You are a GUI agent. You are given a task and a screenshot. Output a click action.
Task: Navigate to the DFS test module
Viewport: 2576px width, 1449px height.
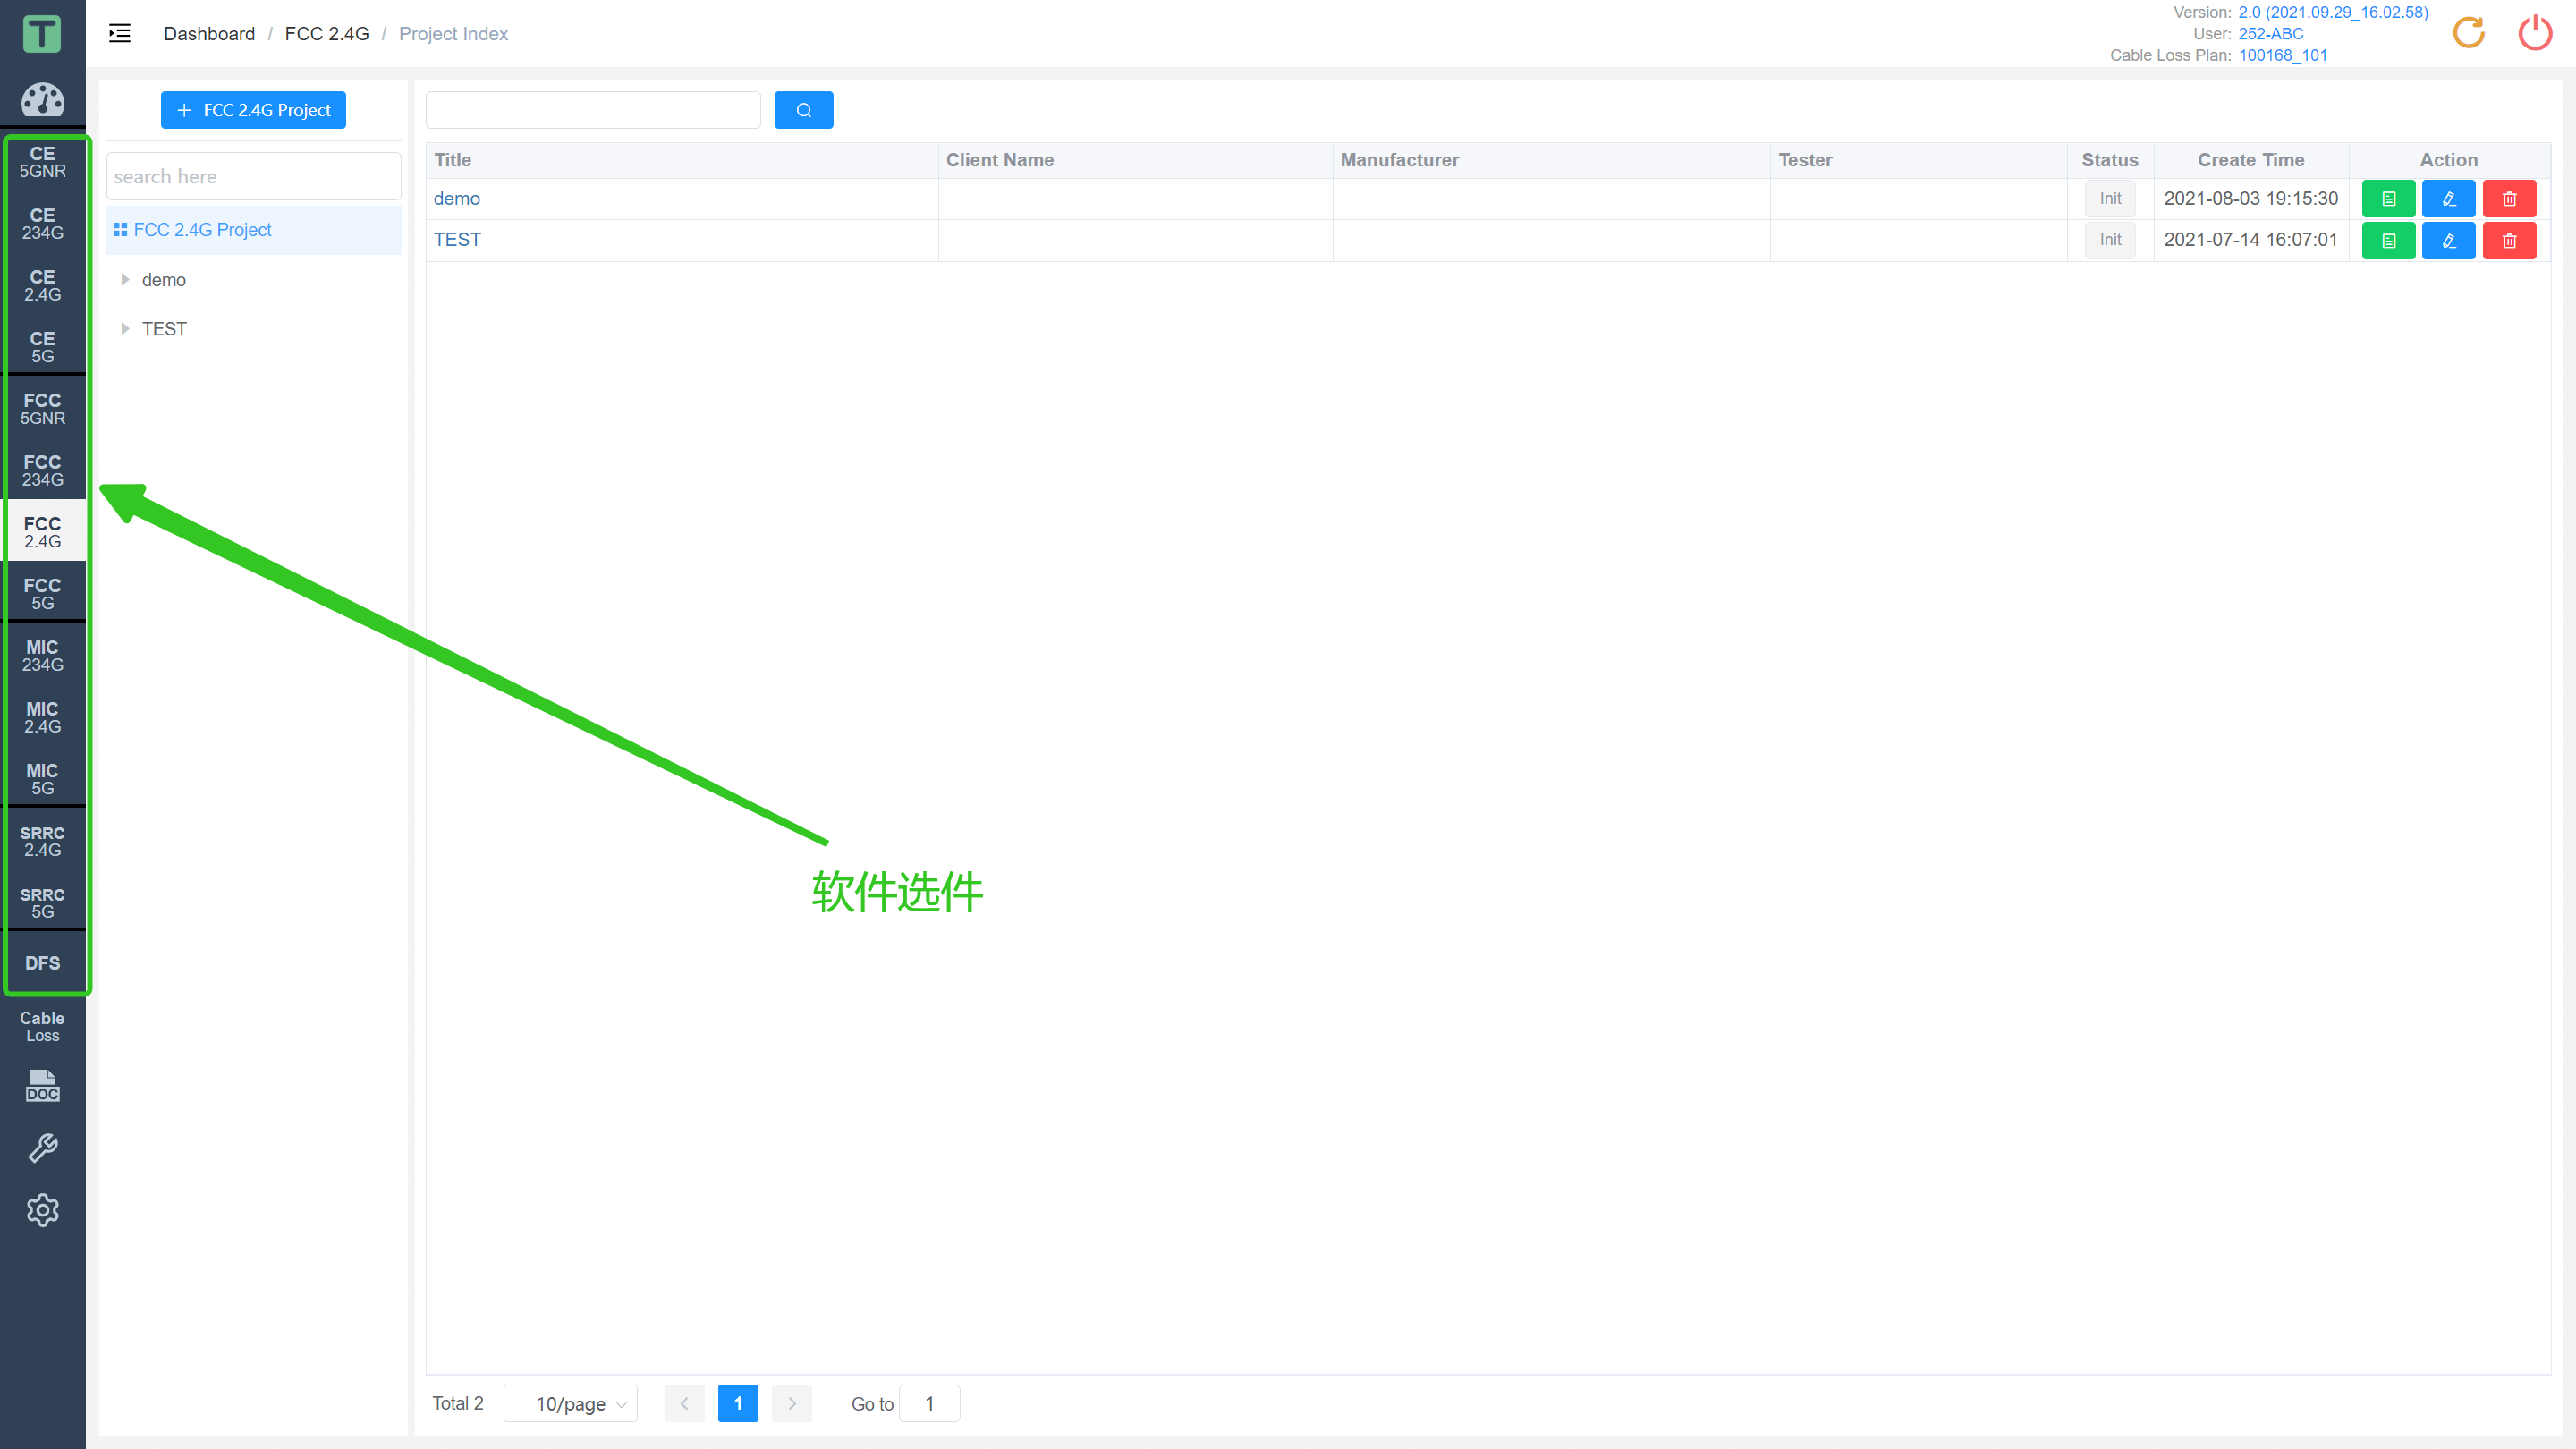[42, 962]
